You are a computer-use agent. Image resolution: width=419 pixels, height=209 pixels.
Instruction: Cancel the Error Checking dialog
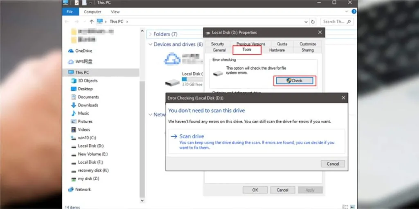click(333, 164)
